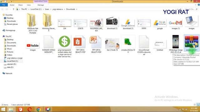Go up one folder level
Screen dimensions: 200x112
tap(13, 9)
